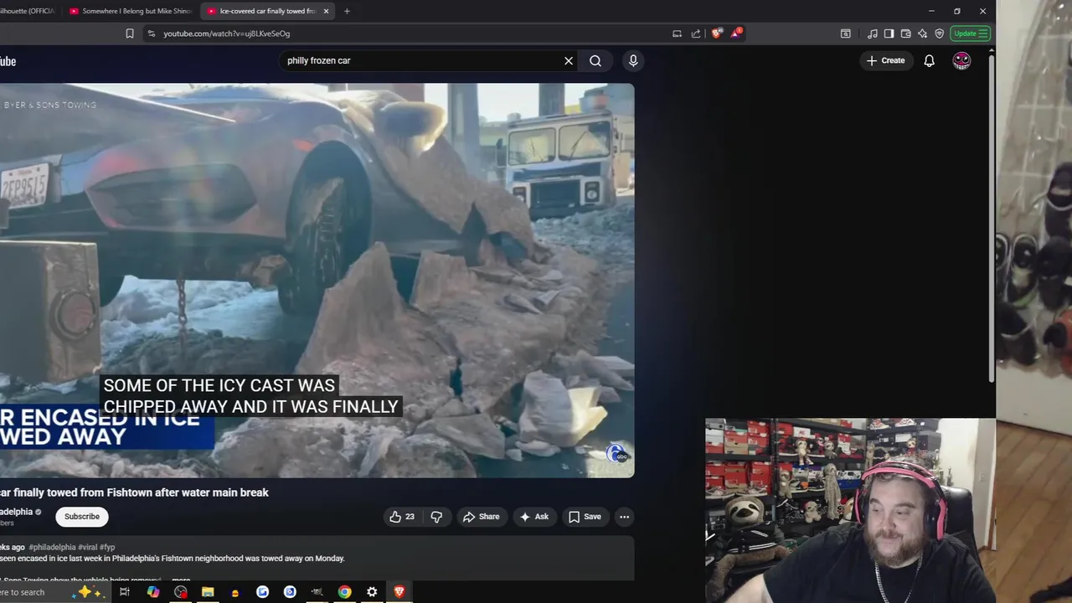This screenshot has width=1072, height=603.
Task: Open the #philadelphia hashtag link
Action: click(x=52, y=547)
